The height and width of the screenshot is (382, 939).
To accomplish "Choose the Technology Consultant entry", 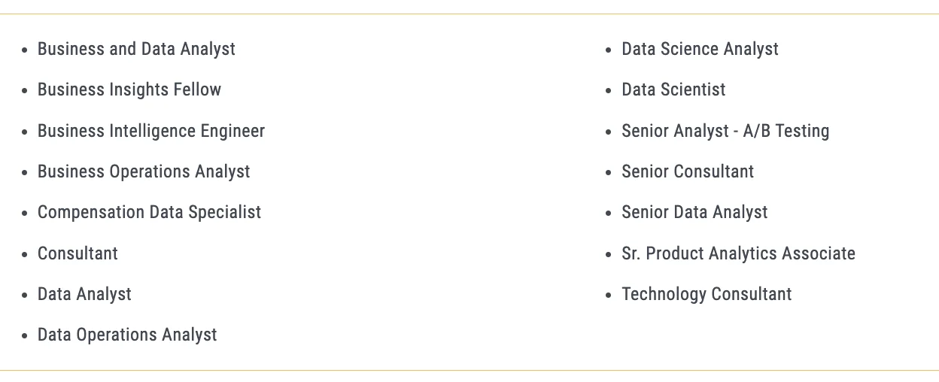I will coord(707,294).
